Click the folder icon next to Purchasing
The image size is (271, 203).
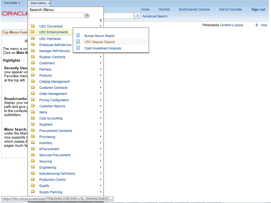click(33, 136)
